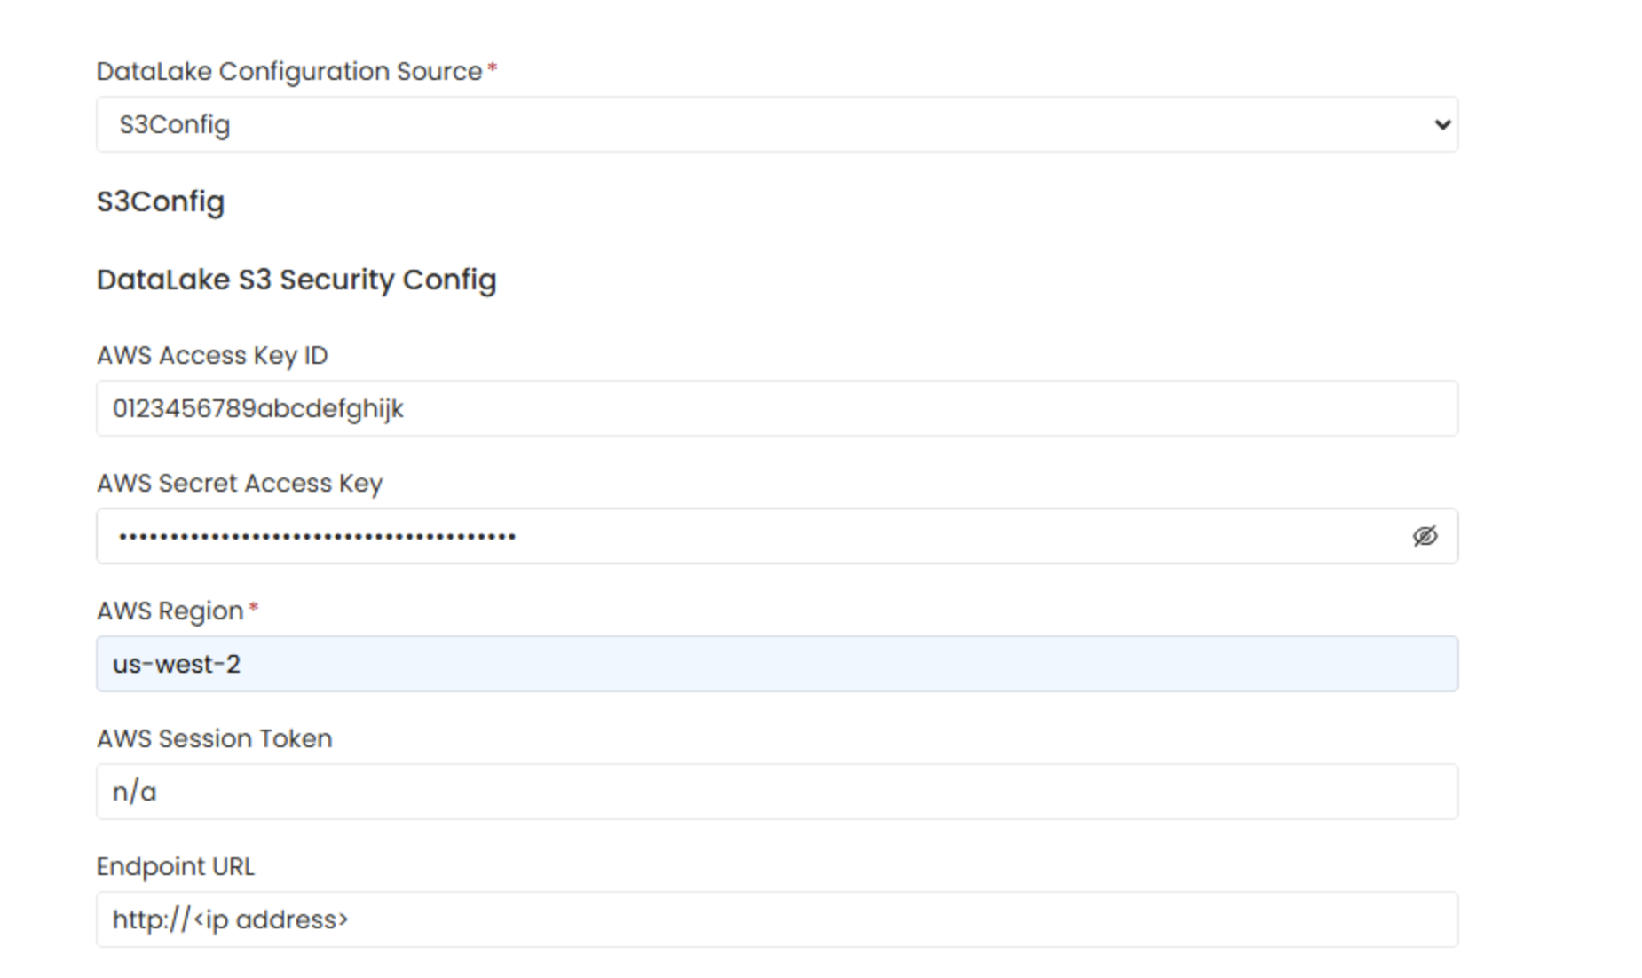
Task: Click the AWS Secret Access Key label
Action: click(240, 483)
